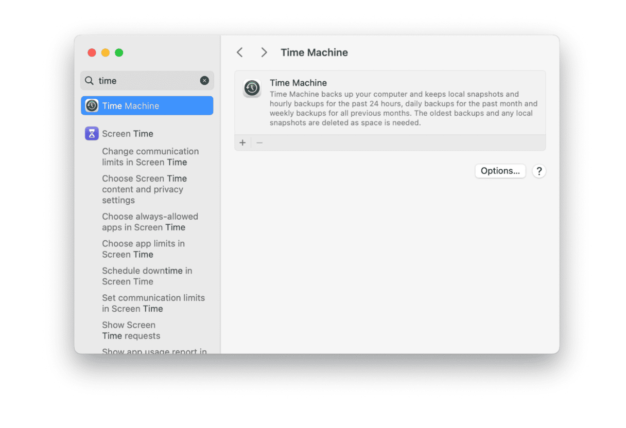Click into the search field containing "time"
This screenshot has height=428, width=626.
pyautogui.click(x=147, y=81)
